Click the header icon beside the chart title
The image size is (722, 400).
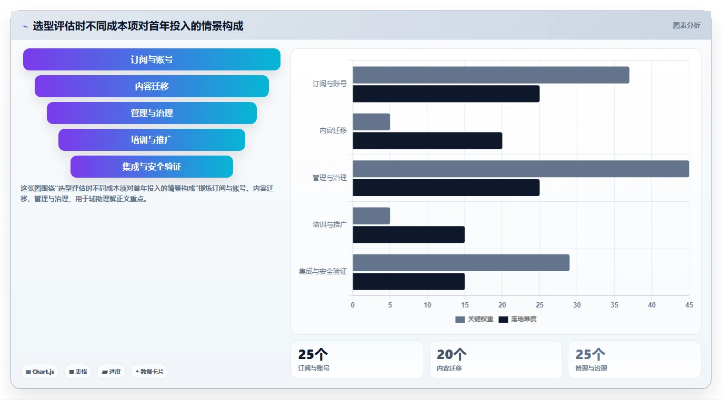pyautogui.click(x=25, y=26)
